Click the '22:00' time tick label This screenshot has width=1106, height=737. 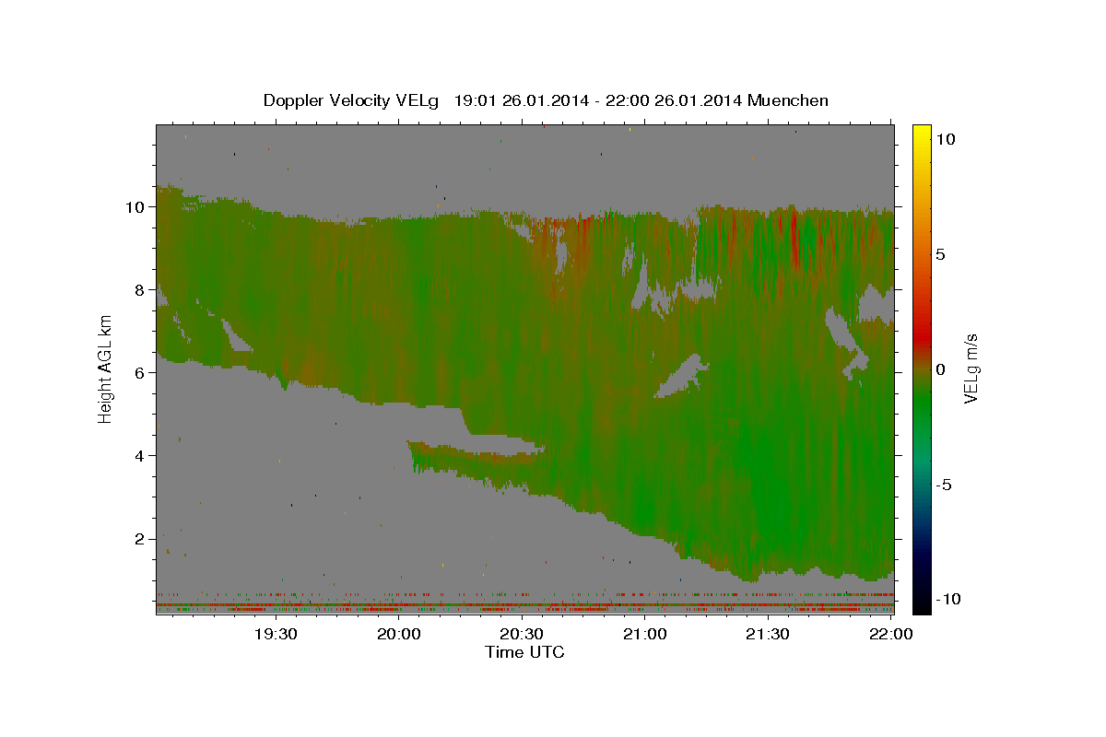(890, 634)
